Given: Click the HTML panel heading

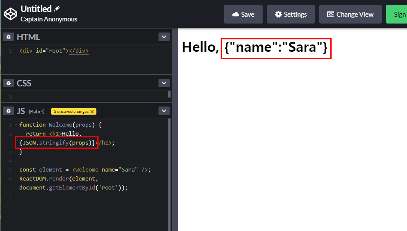Looking at the screenshot, I should click(28, 37).
